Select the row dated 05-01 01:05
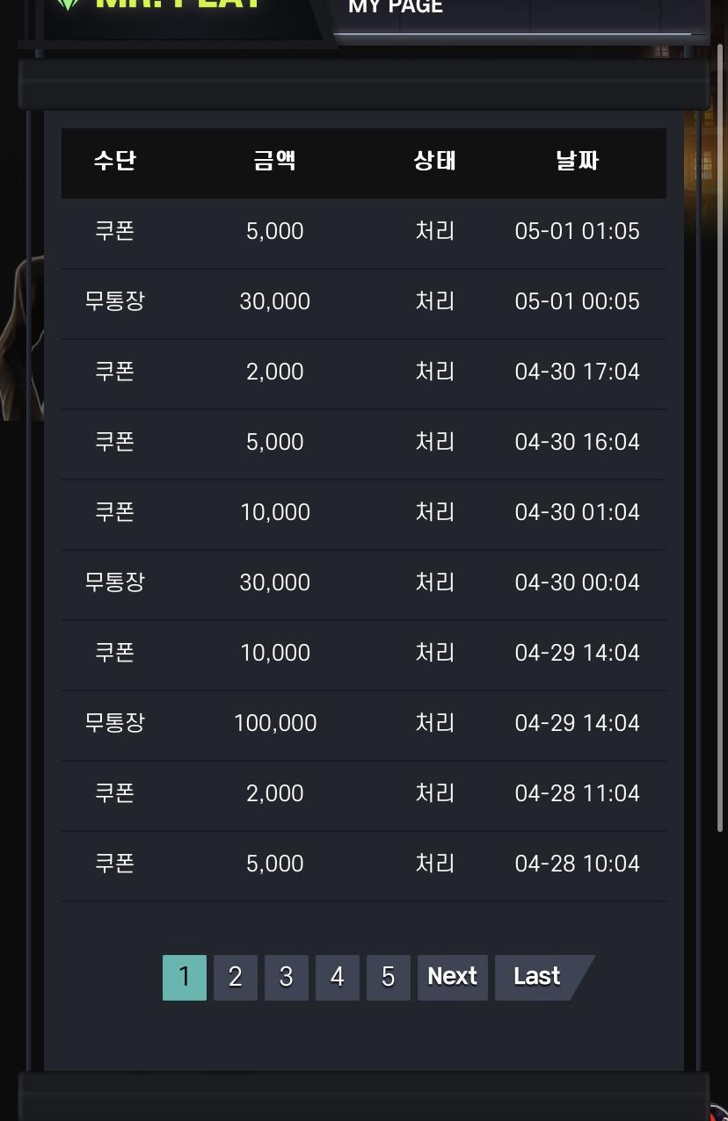Screen dimensions: 728x1121 (364, 232)
